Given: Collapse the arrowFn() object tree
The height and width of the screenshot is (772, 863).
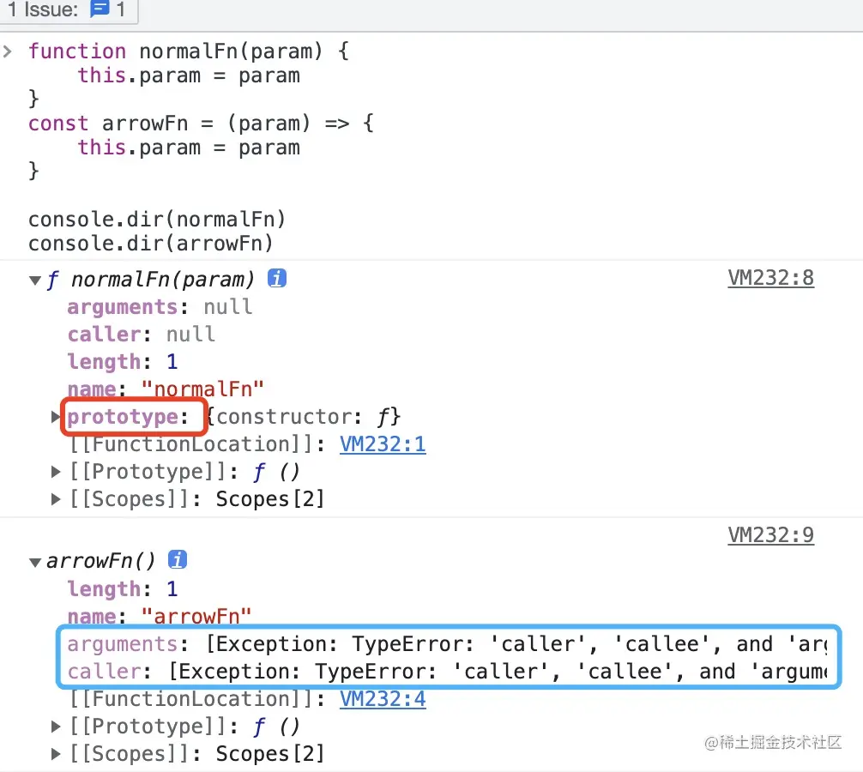Looking at the screenshot, I should pyautogui.click(x=35, y=563).
